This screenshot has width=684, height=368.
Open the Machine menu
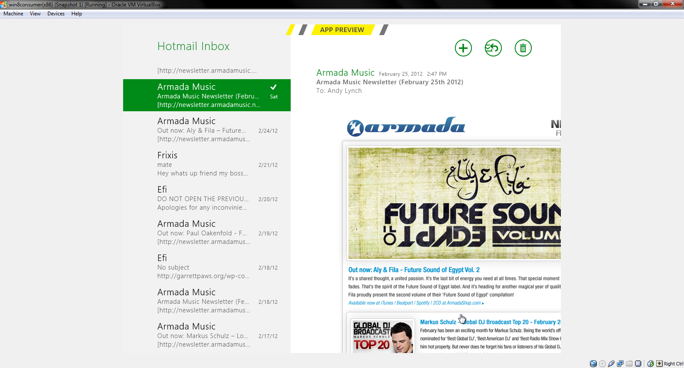[13, 14]
